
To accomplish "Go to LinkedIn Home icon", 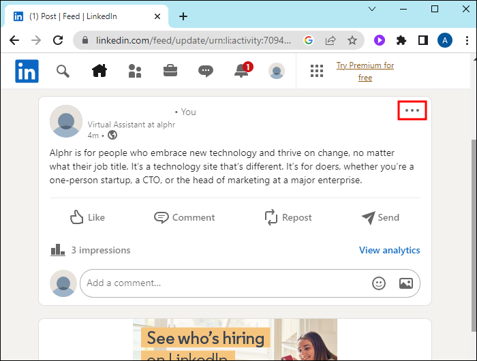I will [99, 71].
